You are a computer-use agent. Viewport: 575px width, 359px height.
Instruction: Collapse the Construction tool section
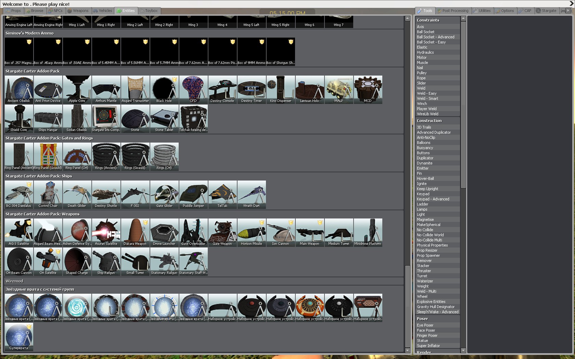[x=429, y=121]
